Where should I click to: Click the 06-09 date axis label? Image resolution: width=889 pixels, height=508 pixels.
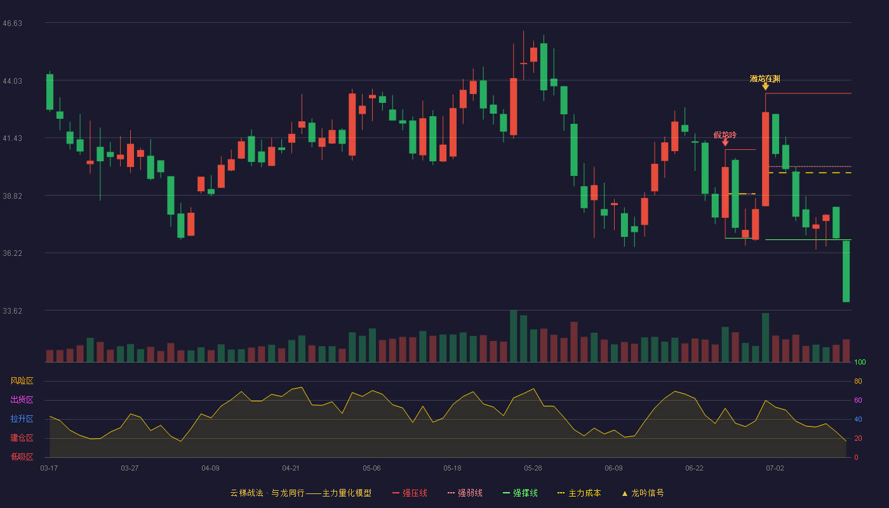613,468
